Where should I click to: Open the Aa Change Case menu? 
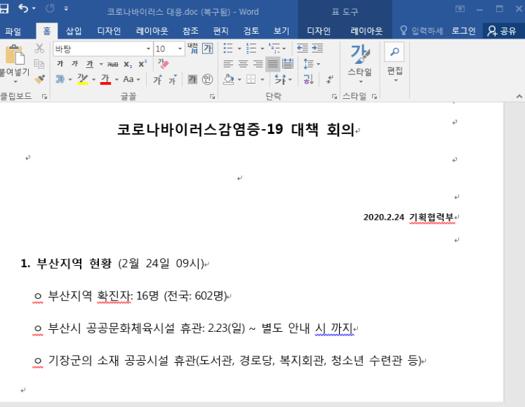[131, 79]
